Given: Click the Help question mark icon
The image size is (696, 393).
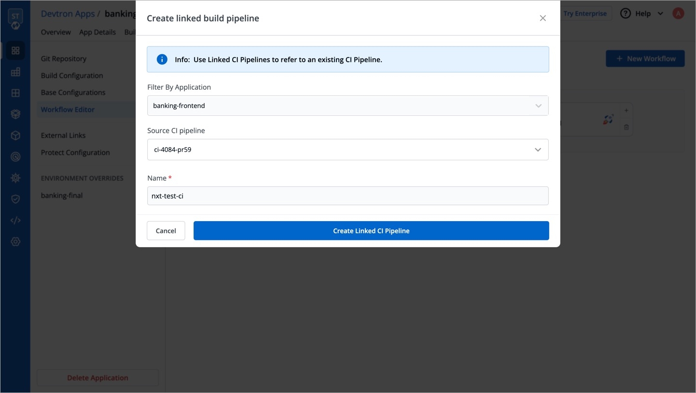Looking at the screenshot, I should pyautogui.click(x=626, y=14).
